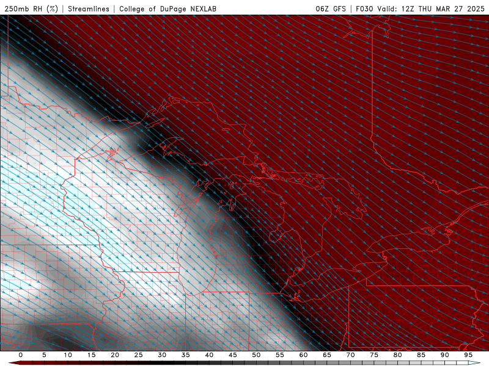Click the colorbar tick label "80"

(398, 355)
